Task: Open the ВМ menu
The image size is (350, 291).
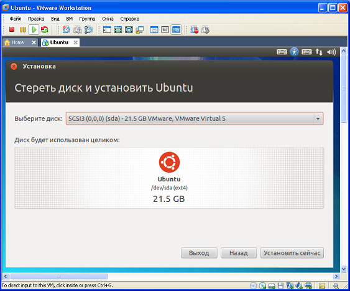Action: point(70,19)
